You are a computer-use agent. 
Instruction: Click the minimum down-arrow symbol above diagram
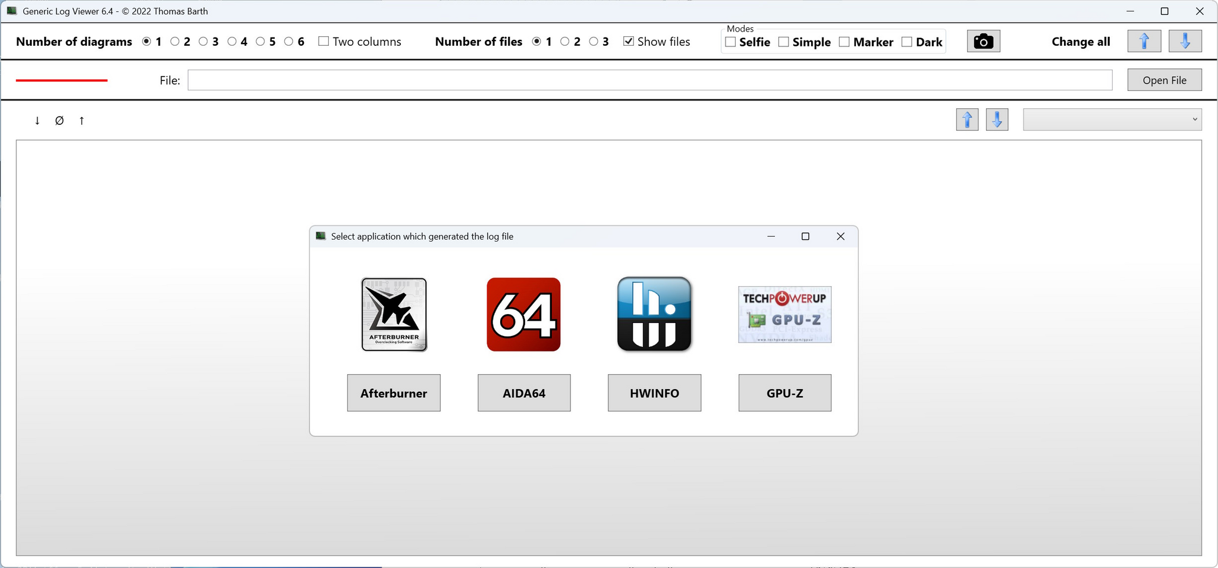click(37, 121)
